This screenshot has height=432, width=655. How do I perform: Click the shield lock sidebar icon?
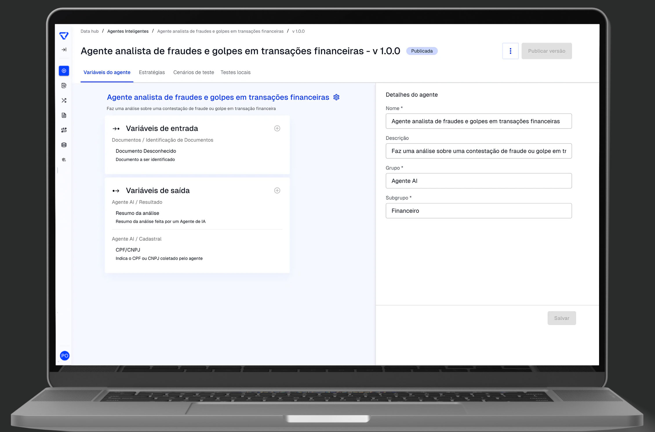64,160
